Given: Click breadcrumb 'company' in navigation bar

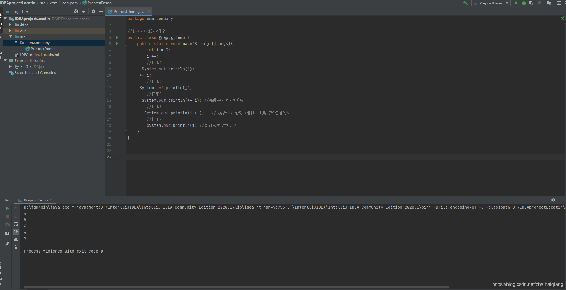Looking at the screenshot, I should pos(70,3).
